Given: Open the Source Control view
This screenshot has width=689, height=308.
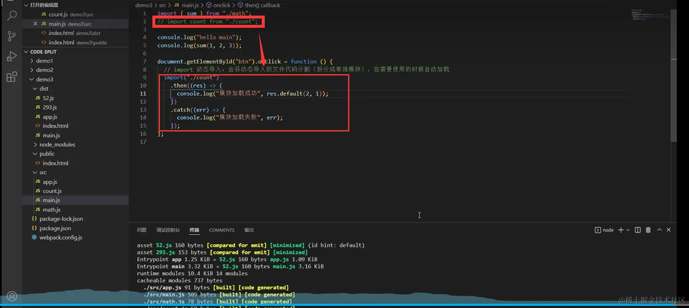Looking at the screenshot, I should coord(12,36).
